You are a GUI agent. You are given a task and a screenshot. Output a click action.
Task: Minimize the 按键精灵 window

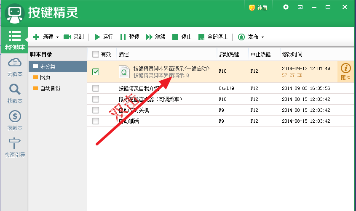[314, 7]
